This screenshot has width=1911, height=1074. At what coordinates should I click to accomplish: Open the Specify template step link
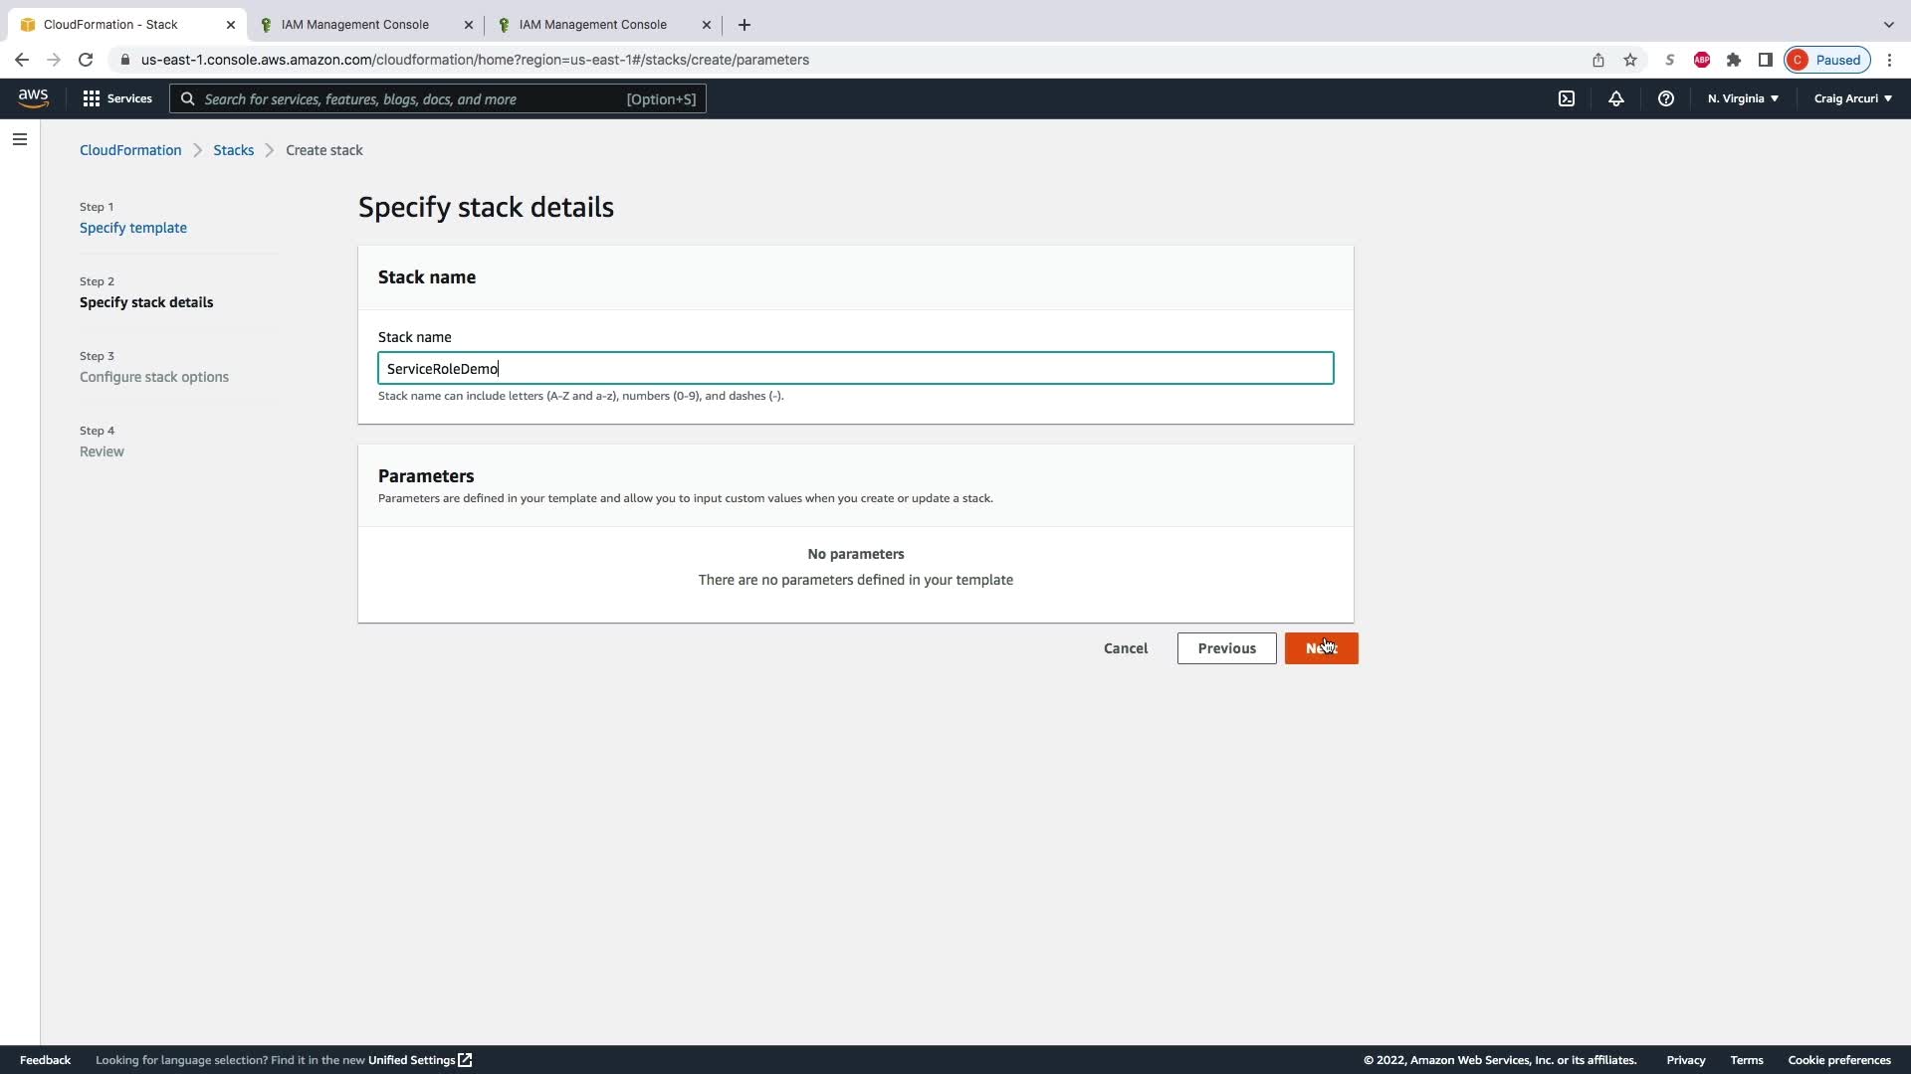coord(133,228)
